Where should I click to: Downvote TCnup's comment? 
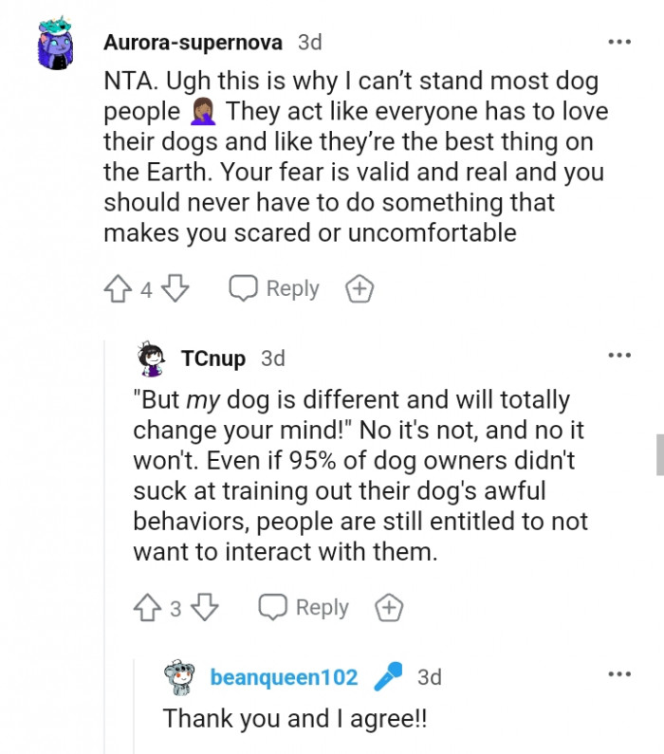click(x=206, y=607)
